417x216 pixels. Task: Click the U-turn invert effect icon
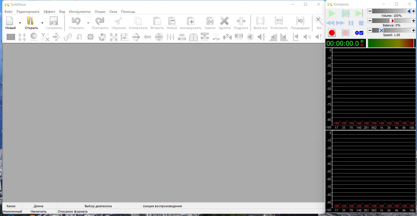click(79, 37)
